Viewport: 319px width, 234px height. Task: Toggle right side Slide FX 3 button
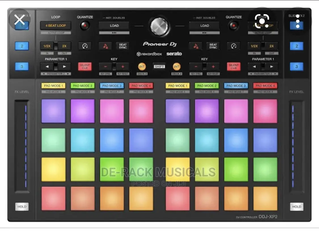tap(297, 66)
